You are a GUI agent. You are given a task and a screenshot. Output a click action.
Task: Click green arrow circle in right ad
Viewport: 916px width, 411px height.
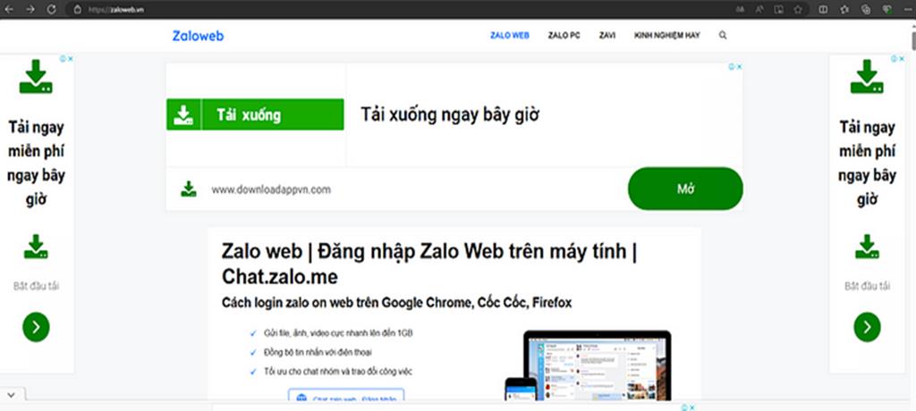click(867, 327)
